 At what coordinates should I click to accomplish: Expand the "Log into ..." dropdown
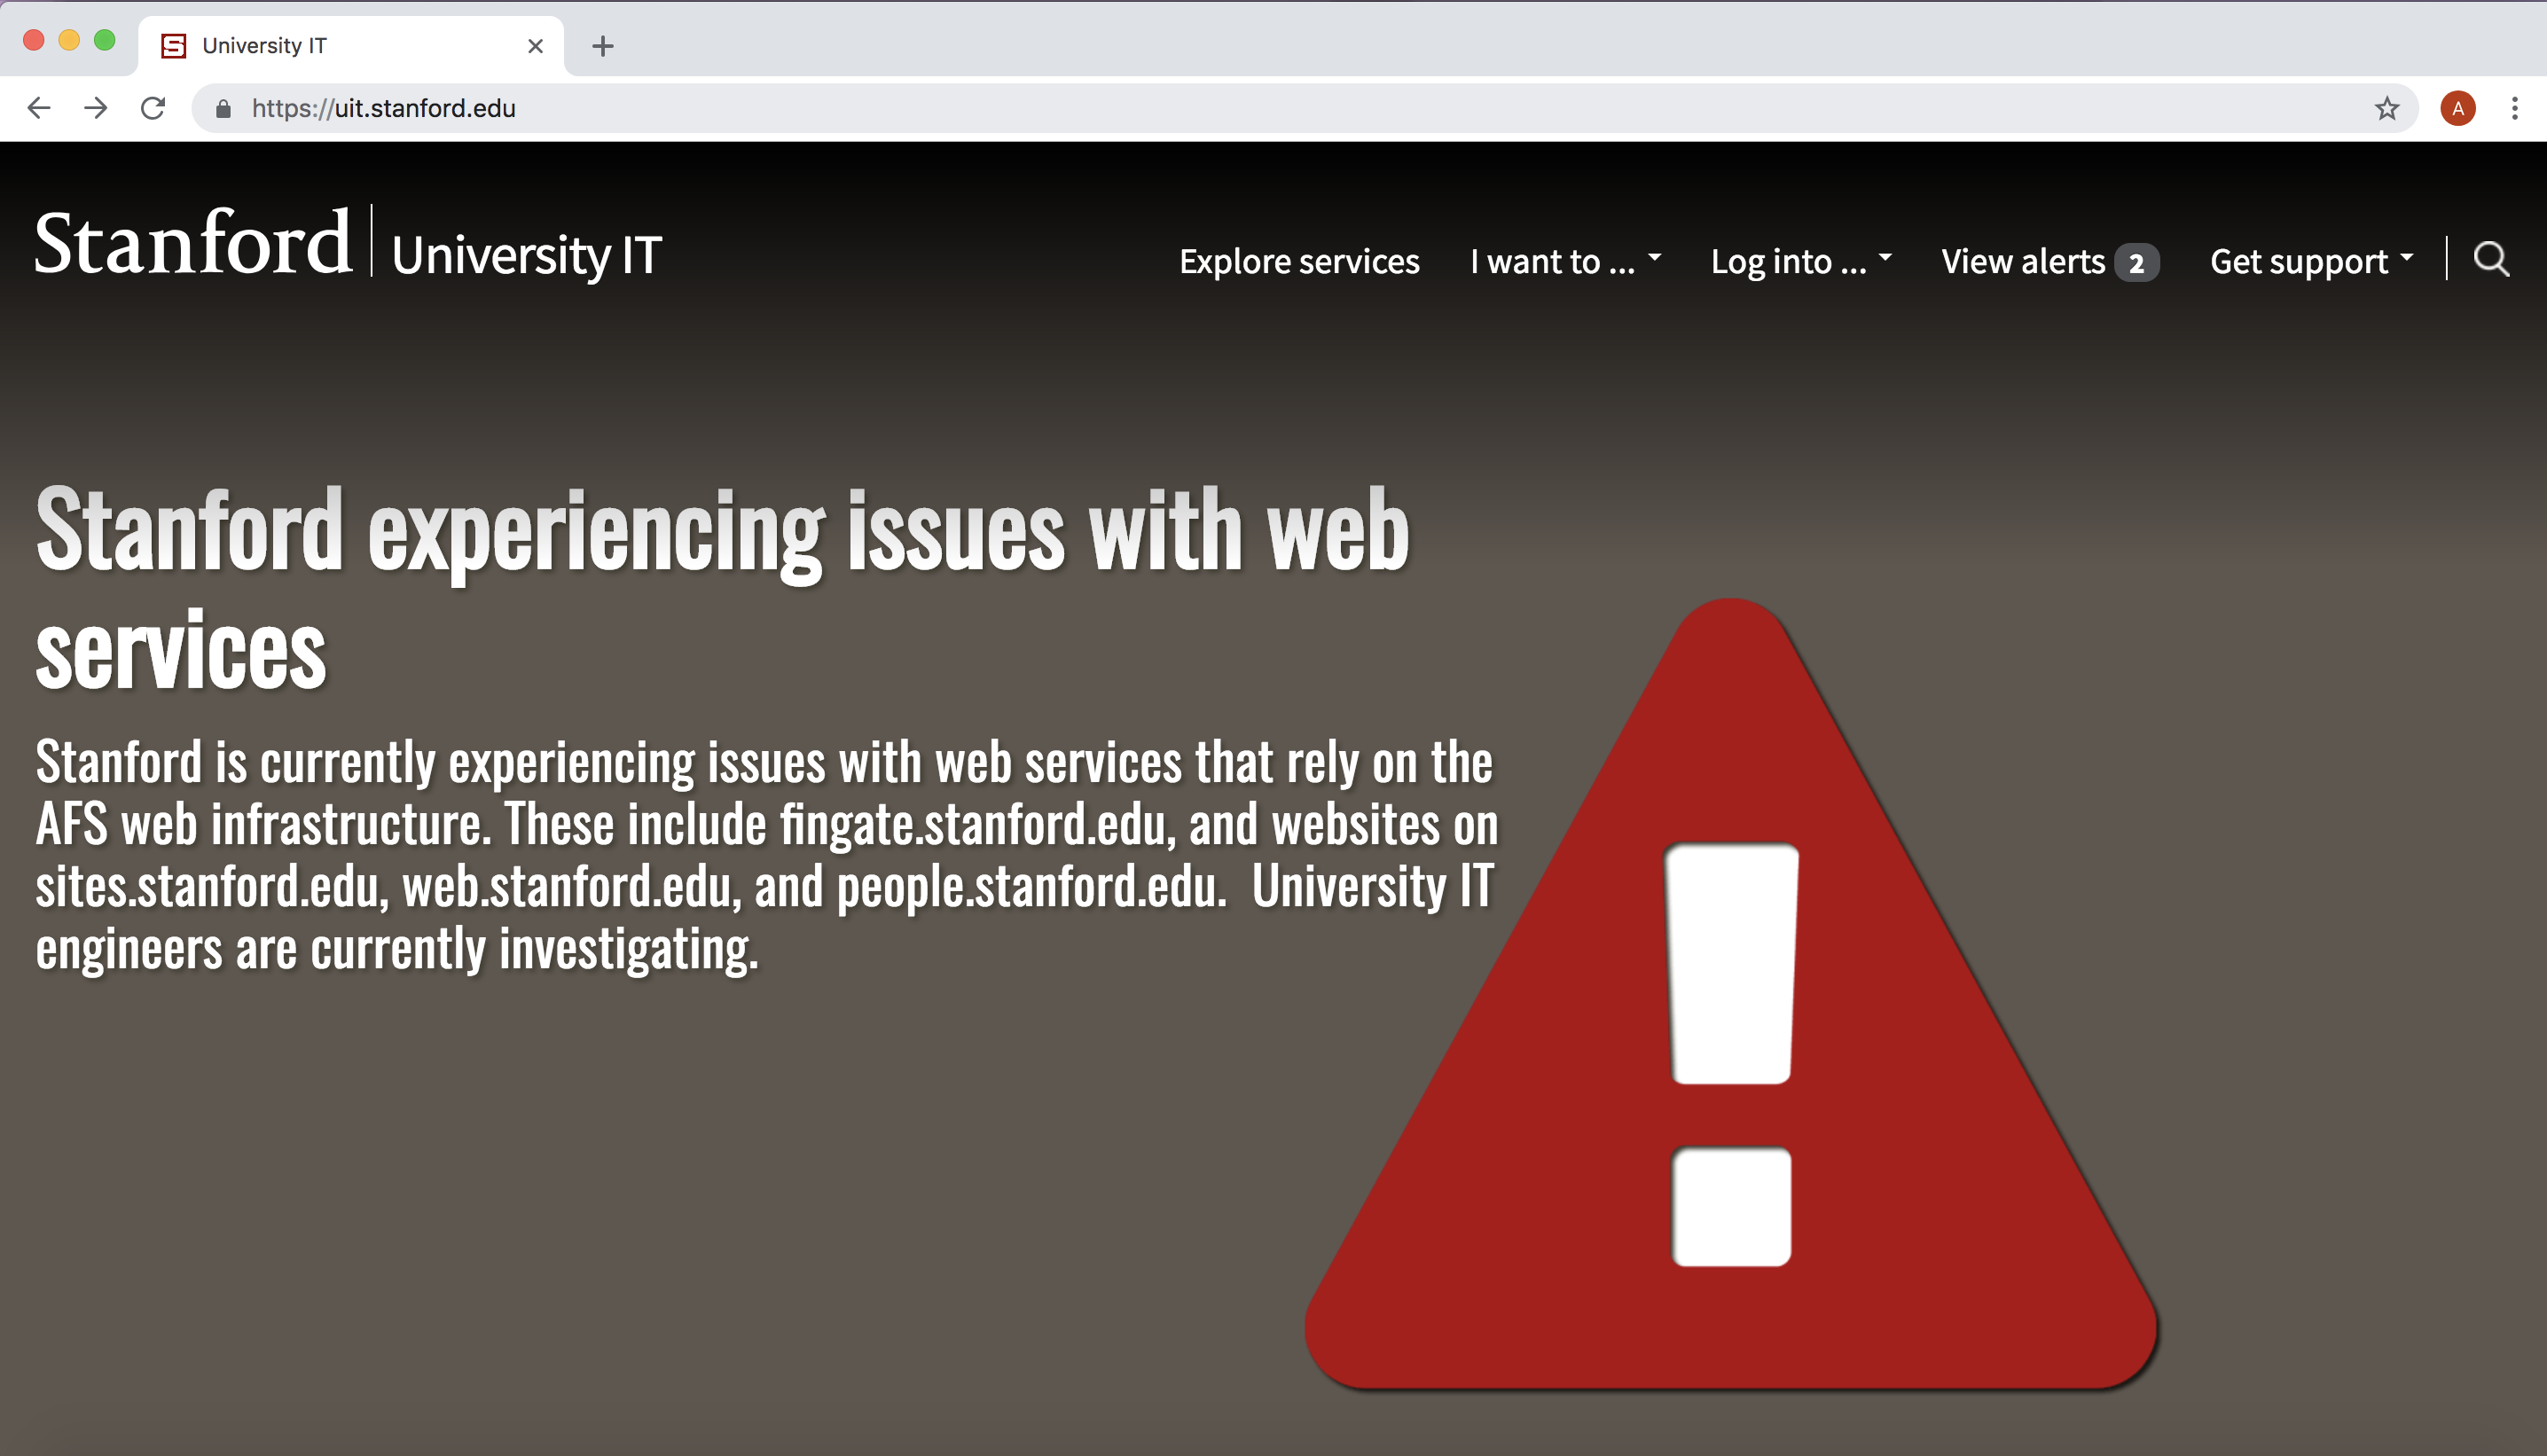pyautogui.click(x=1800, y=261)
